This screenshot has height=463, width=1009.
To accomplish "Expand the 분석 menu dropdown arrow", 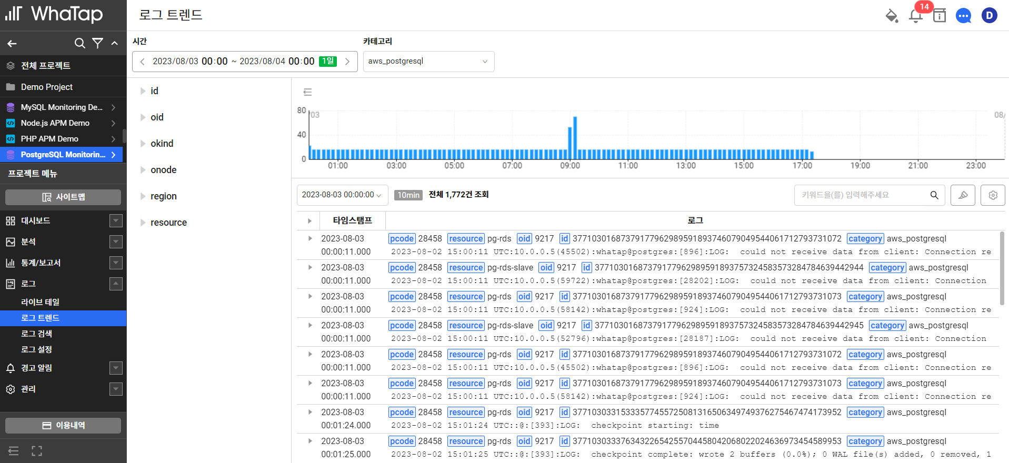I will click(x=116, y=241).
